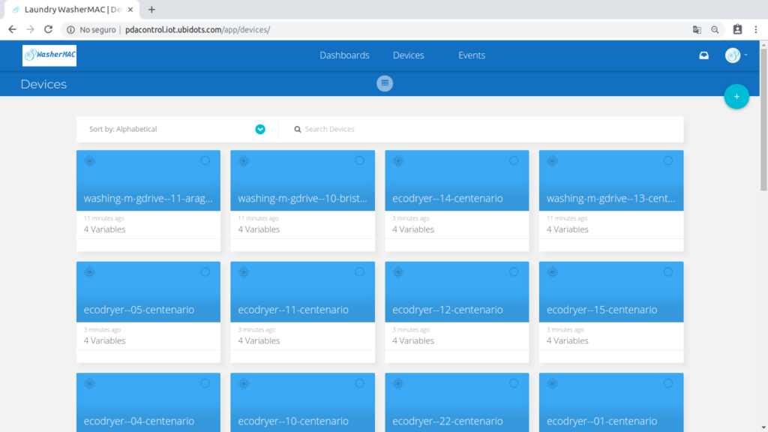
Task: Select the washing-m-gdrive--13-cent device checkbox
Action: (x=668, y=160)
